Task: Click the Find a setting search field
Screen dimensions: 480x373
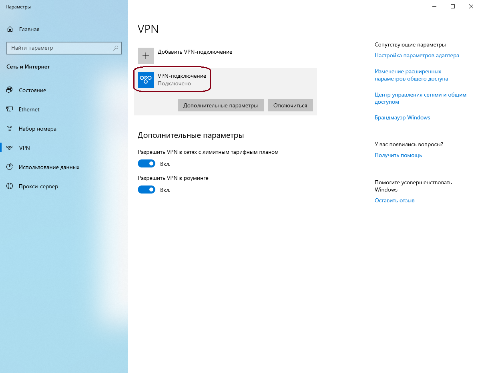Action: [x=60, y=48]
